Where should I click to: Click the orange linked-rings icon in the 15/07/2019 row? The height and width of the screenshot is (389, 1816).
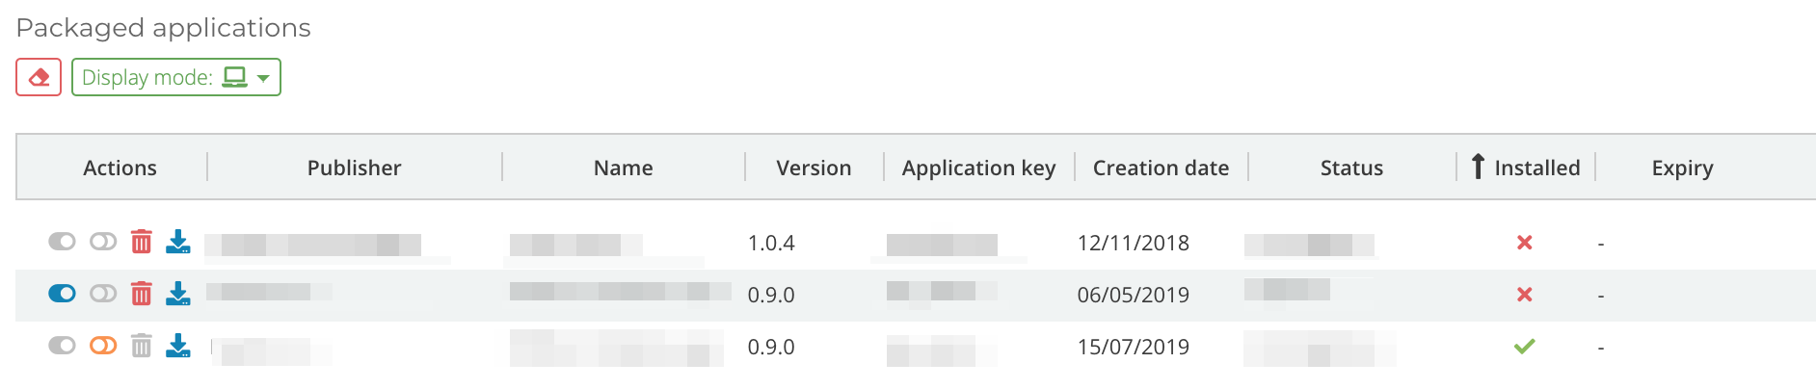click(103, 345)
